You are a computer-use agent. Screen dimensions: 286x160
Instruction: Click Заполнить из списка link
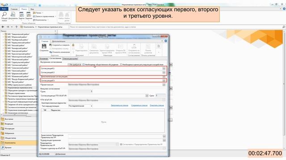click(x=119, y=105)
